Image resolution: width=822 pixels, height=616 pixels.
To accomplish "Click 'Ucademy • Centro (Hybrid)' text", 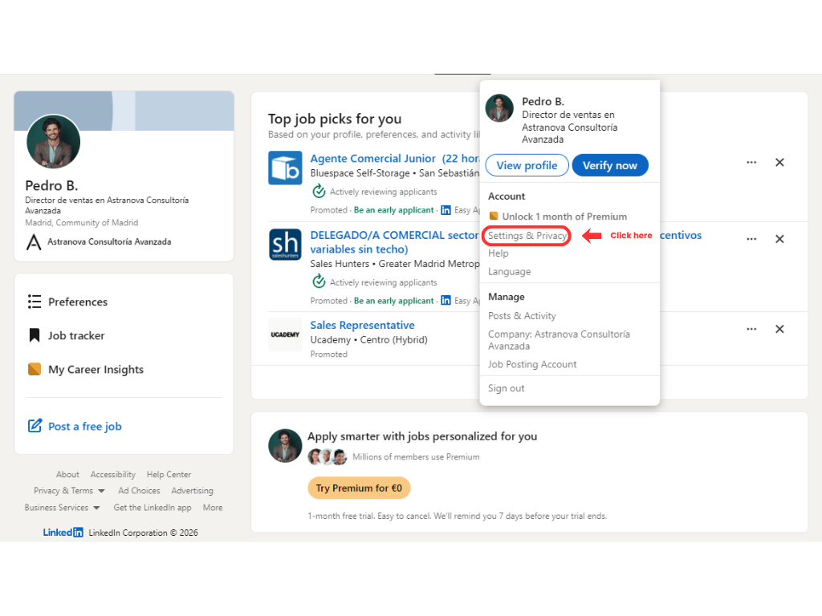I will [369, 340].
